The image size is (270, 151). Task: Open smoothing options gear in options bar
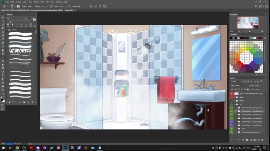[x=91, y=7]
